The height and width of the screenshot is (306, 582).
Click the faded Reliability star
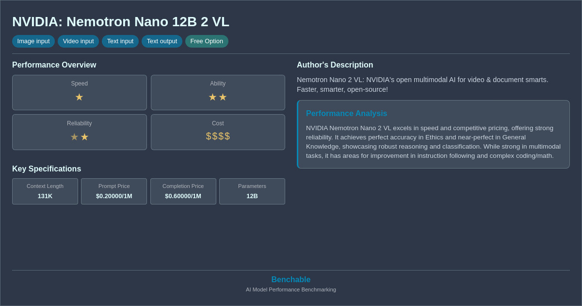pyautogui.click(x=74, y=136)
